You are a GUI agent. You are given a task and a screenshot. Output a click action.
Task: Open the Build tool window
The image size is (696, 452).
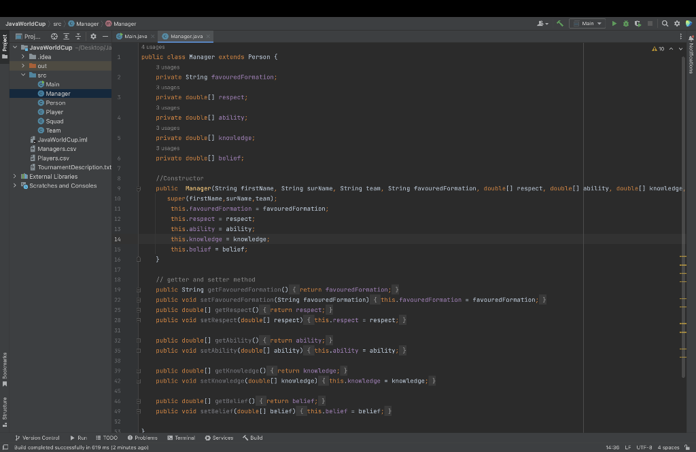[253, 438]
